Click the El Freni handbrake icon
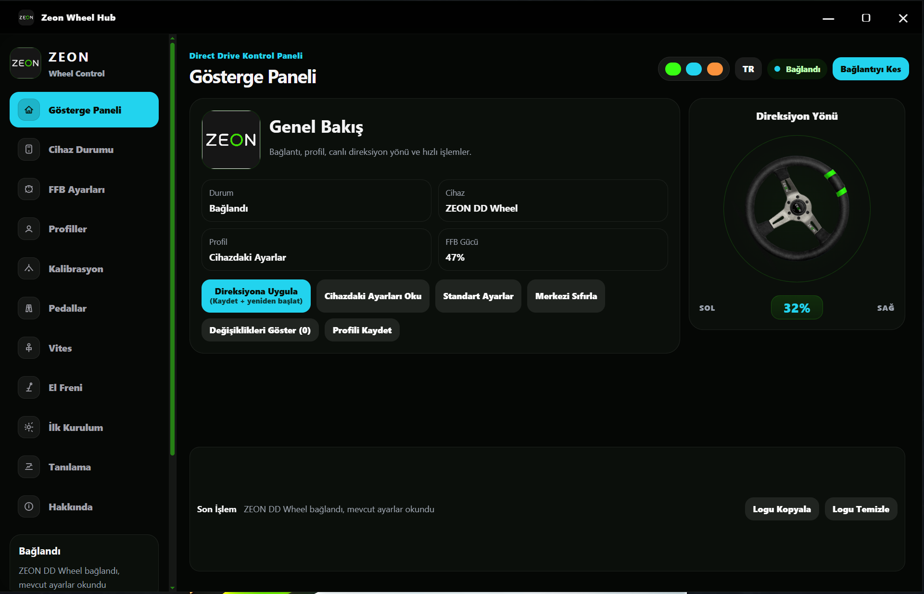The image size is (924, 594). [29, 388]
